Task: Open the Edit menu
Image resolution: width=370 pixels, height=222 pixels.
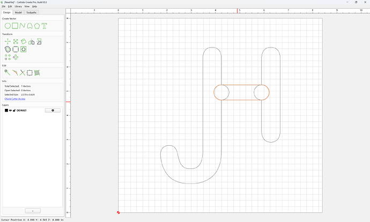Action: click(10, 6)
